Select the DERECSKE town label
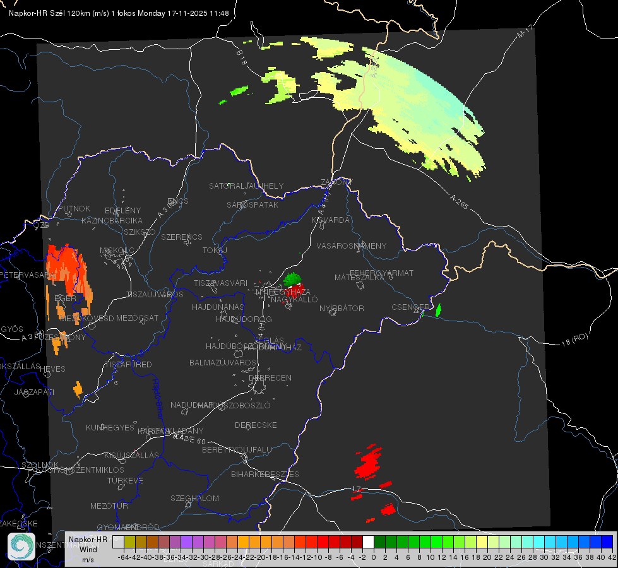Viewport: 618px width, 568px height. [x=256, y=425]
